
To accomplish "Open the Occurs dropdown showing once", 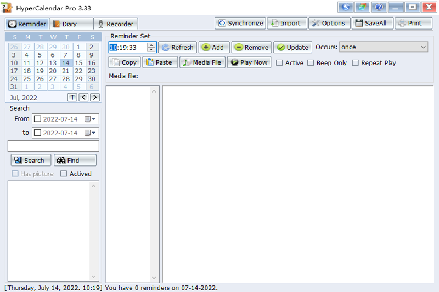I will tap(384, 47).
